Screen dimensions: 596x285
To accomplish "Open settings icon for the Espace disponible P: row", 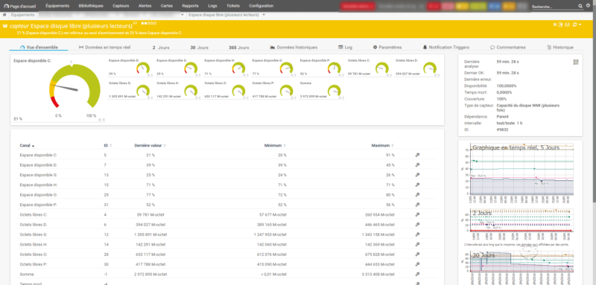I will 417,205.
